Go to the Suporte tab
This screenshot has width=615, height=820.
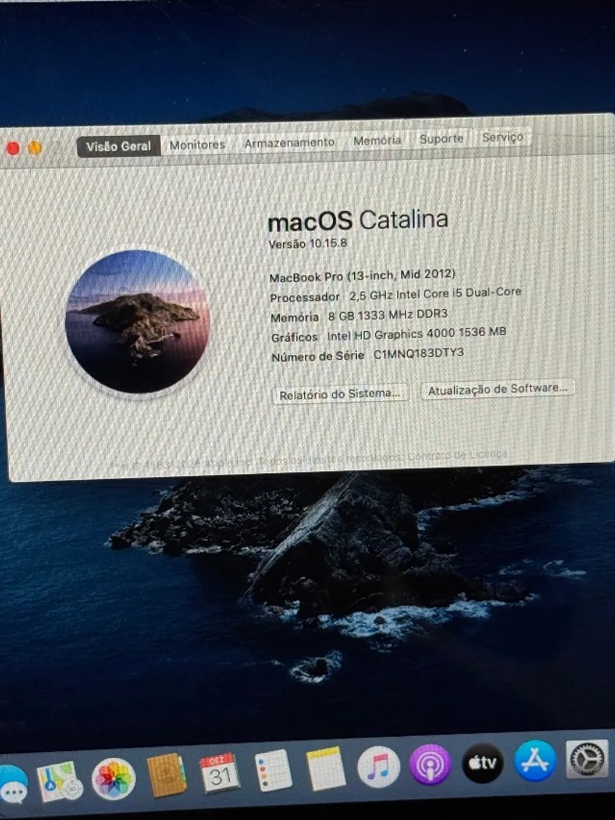[441, 138]
